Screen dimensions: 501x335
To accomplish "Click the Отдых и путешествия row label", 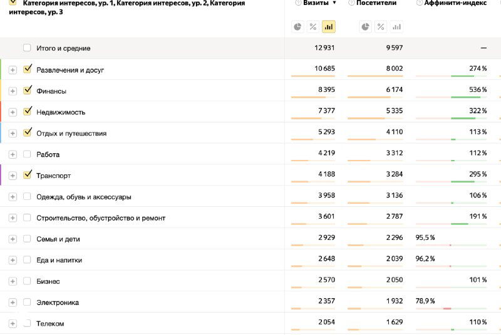I will click(x=71, y=133).
